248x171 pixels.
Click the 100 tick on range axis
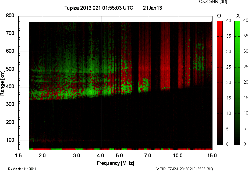pyautogui.click(x=10, y=140)
